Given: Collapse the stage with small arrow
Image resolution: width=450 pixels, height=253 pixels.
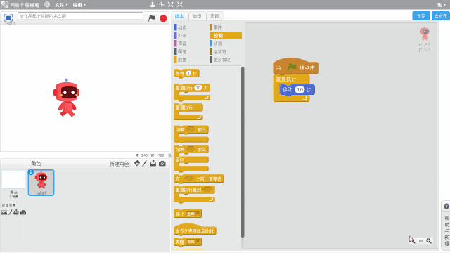Looking at the screenshot, I should pyautogui.click(x=169, y=155).
